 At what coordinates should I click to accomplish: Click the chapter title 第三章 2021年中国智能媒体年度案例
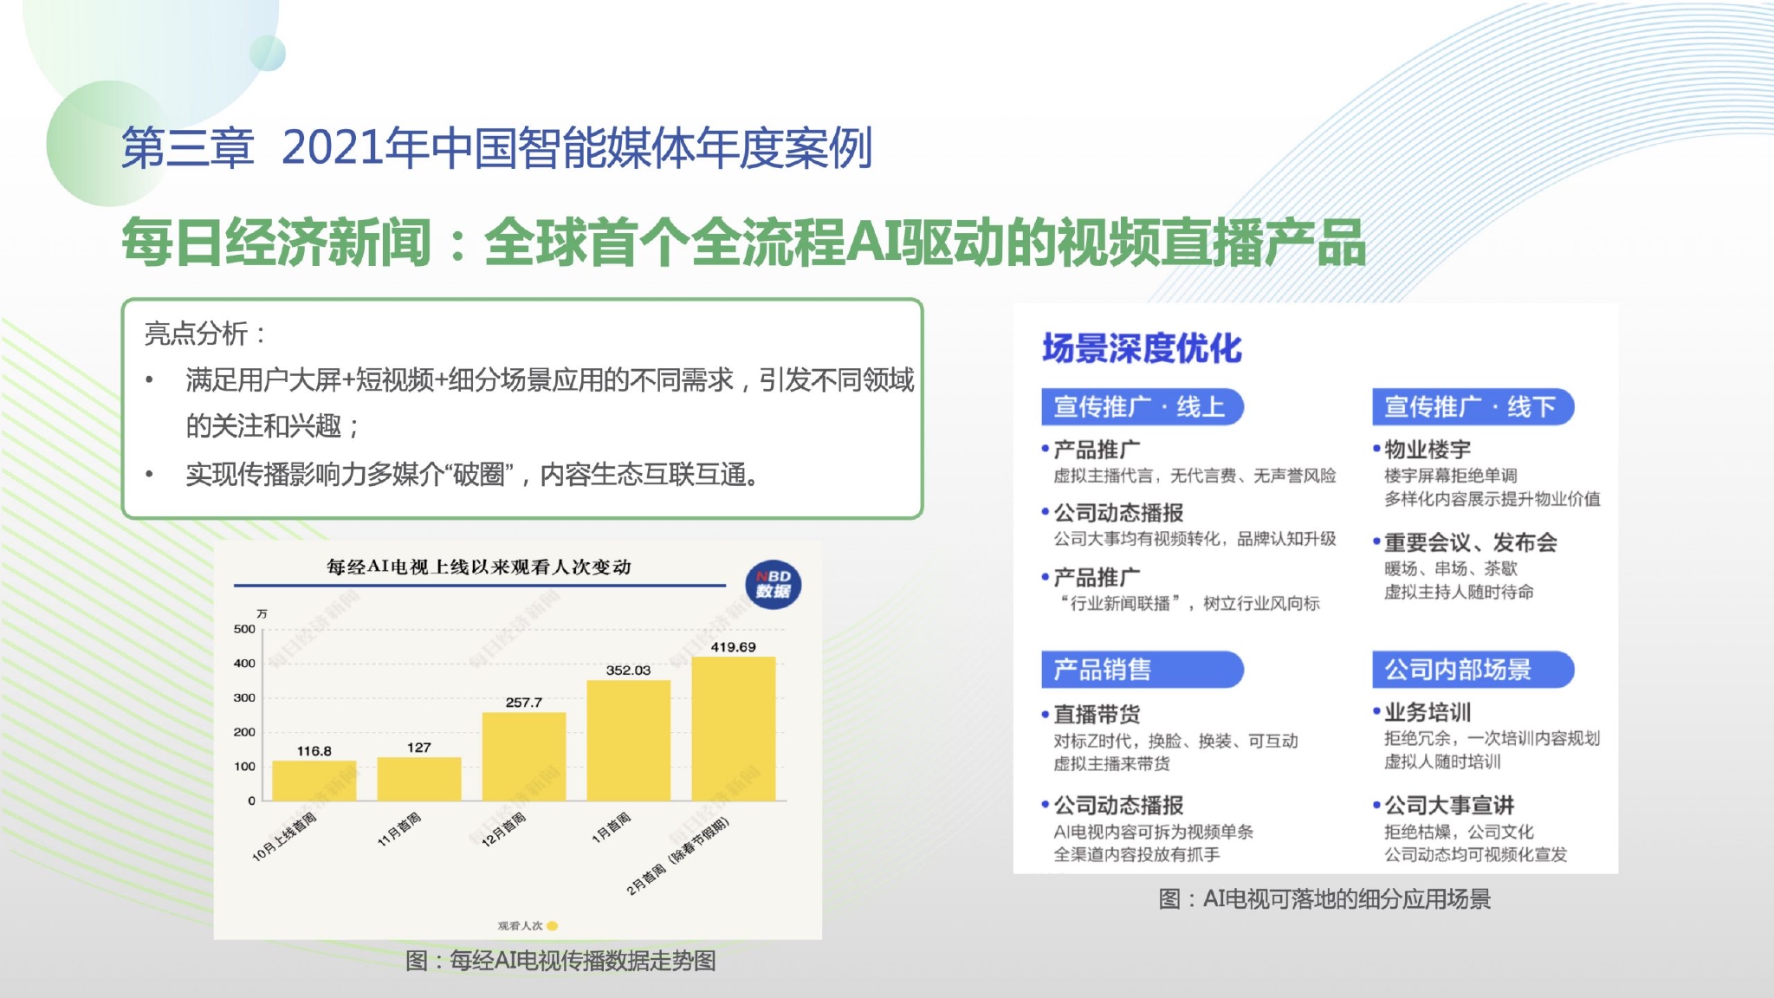(x=496, y=148)
